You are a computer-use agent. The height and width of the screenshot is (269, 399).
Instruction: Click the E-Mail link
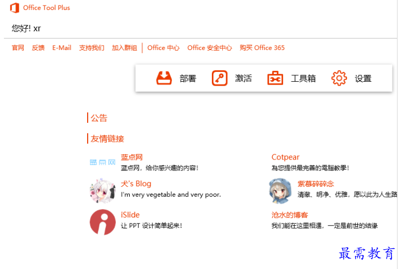tap(61, 48)
